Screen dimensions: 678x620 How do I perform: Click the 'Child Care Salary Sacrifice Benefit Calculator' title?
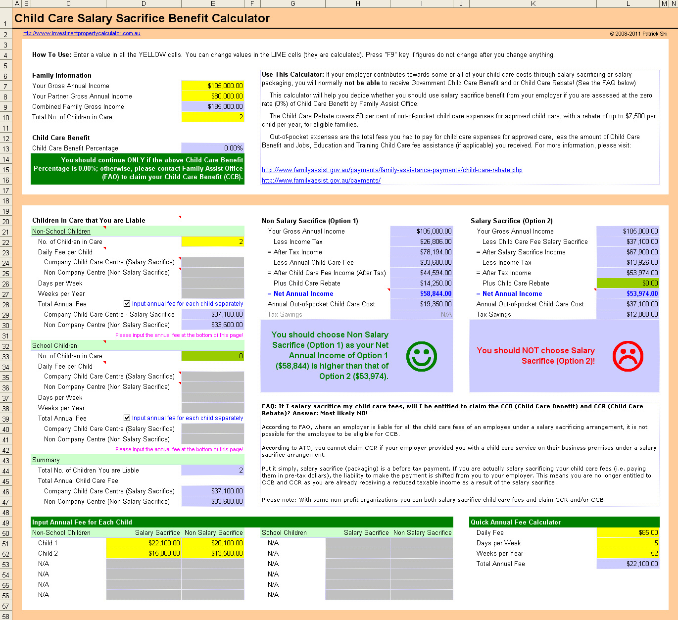142,18
